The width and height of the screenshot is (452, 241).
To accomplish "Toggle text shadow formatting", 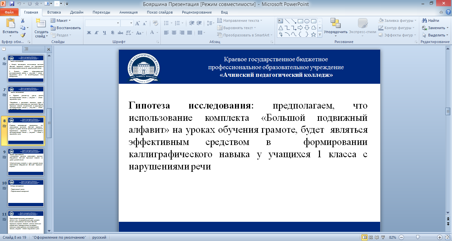I will click(x=113, y=33).
